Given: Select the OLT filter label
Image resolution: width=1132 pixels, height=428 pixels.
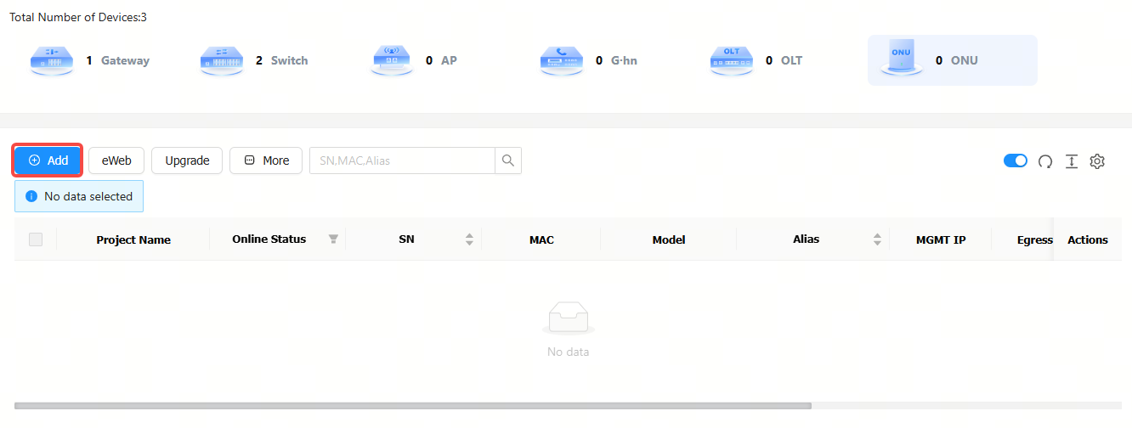Looking at the screenshot, I should point(791,60).
